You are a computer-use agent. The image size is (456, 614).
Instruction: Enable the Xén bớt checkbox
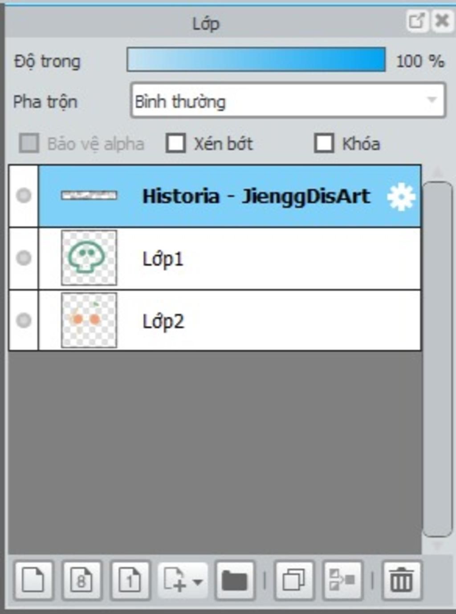[x=175, y=143]
